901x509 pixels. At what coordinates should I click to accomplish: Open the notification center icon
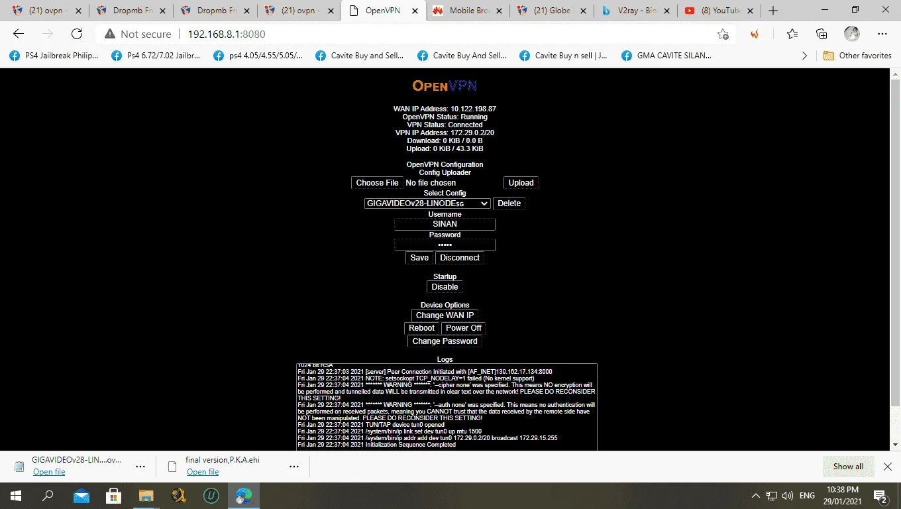pyautogui.click(x=881, y=496)
